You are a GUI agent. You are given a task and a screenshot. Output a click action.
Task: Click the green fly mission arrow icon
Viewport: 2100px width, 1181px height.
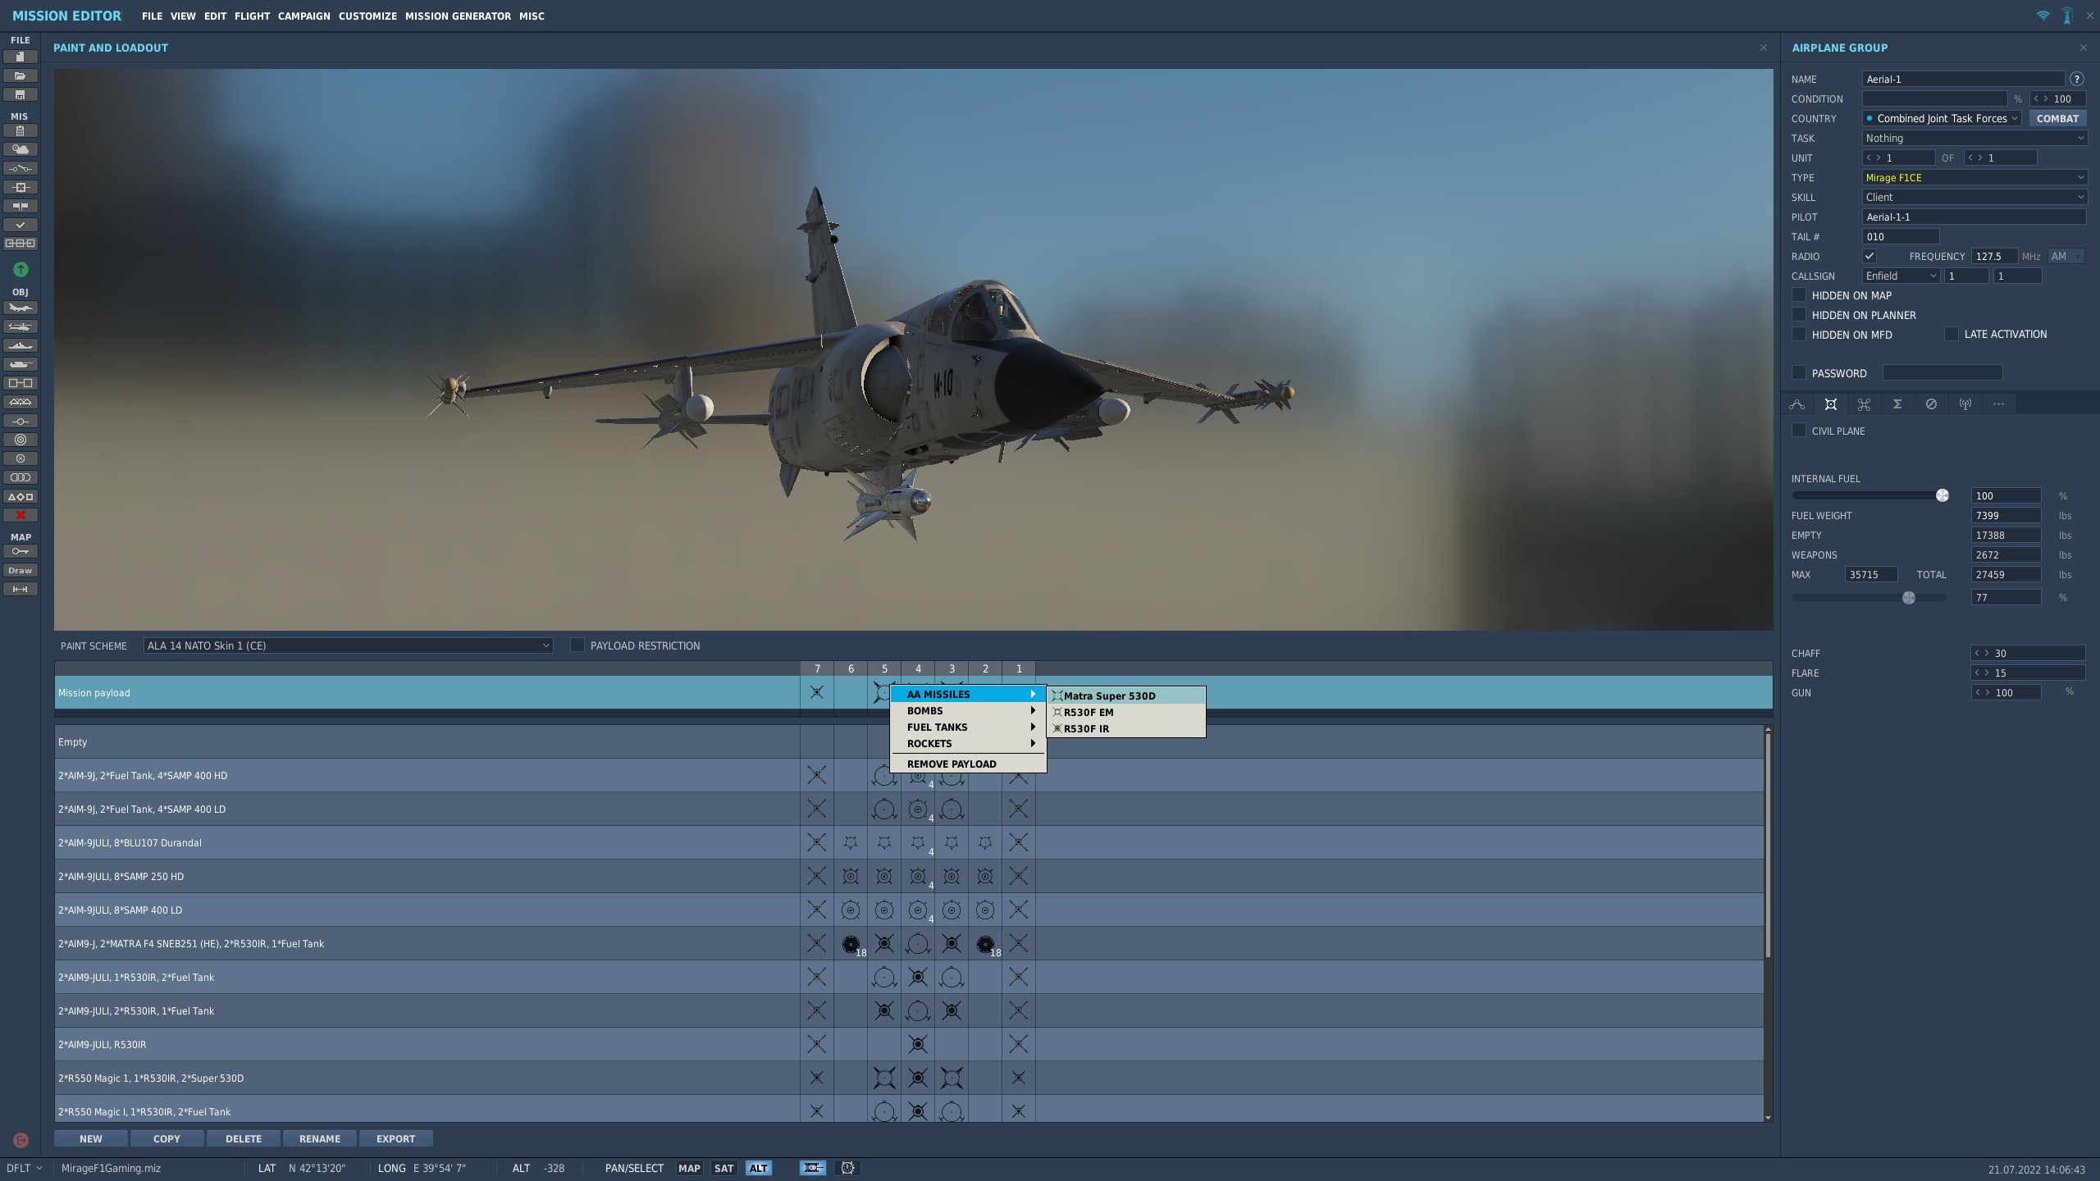click(x=21, y=269)
